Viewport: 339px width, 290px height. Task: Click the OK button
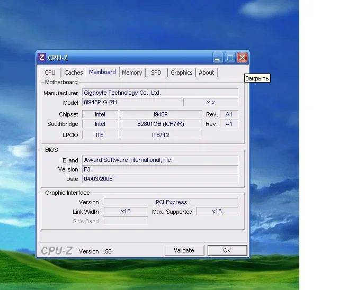coord(227,250)
